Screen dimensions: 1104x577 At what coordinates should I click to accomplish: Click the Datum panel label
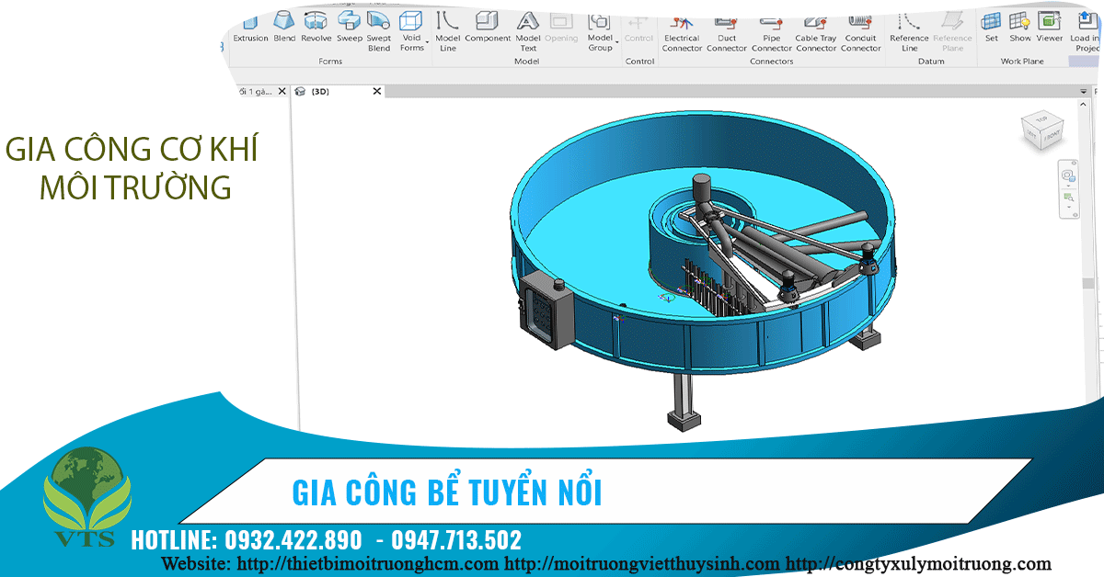point(931,62)
